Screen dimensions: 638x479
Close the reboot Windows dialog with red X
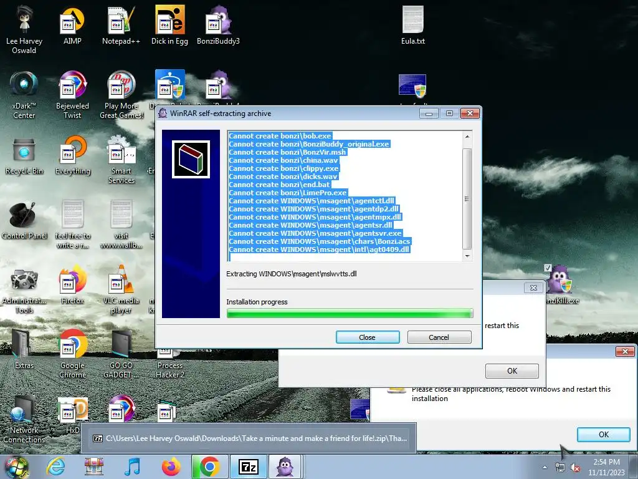[625, 351]
